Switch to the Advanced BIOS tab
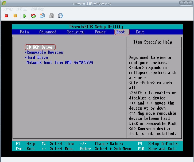Screen dimensions: 194x162 coord(48,32)
